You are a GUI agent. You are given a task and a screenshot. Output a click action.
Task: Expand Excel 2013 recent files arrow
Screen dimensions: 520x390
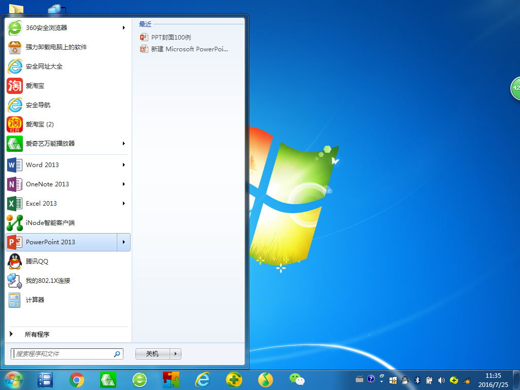pyautogui.click(x=124, y=203)
